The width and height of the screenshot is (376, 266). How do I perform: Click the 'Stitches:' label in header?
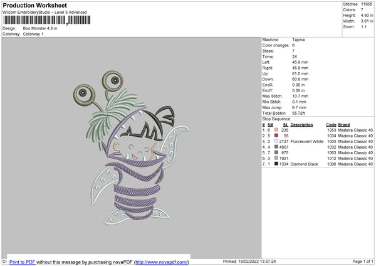tap(350, 4)
